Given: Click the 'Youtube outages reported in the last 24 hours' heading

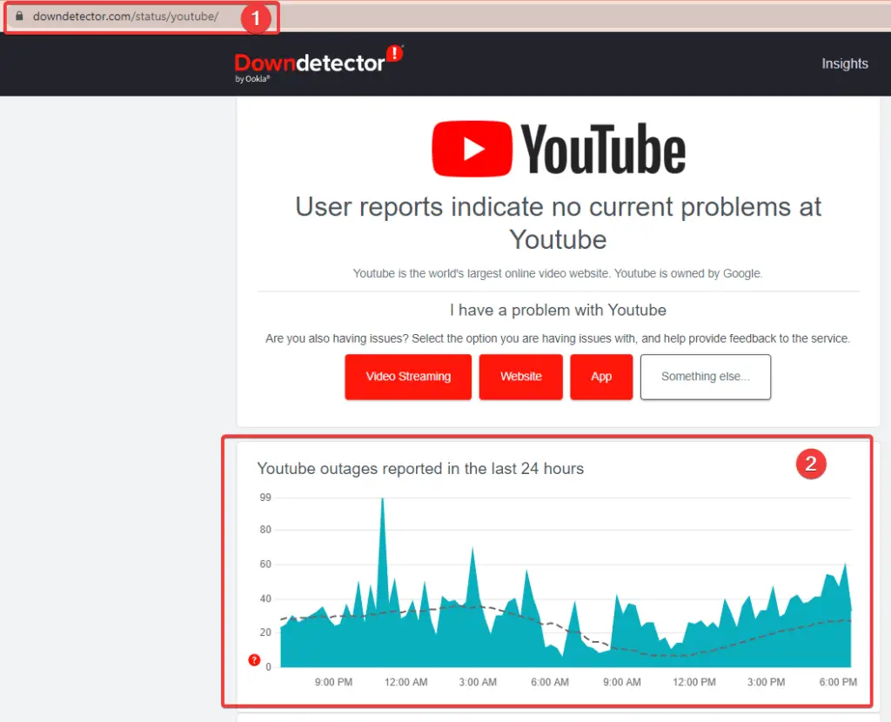Looking at the screenshot, I should 420,469.
